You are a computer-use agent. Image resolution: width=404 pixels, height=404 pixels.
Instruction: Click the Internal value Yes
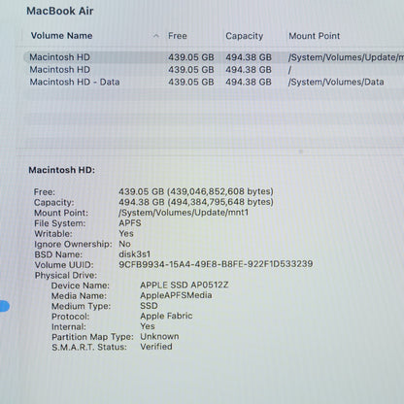point(148,326)
